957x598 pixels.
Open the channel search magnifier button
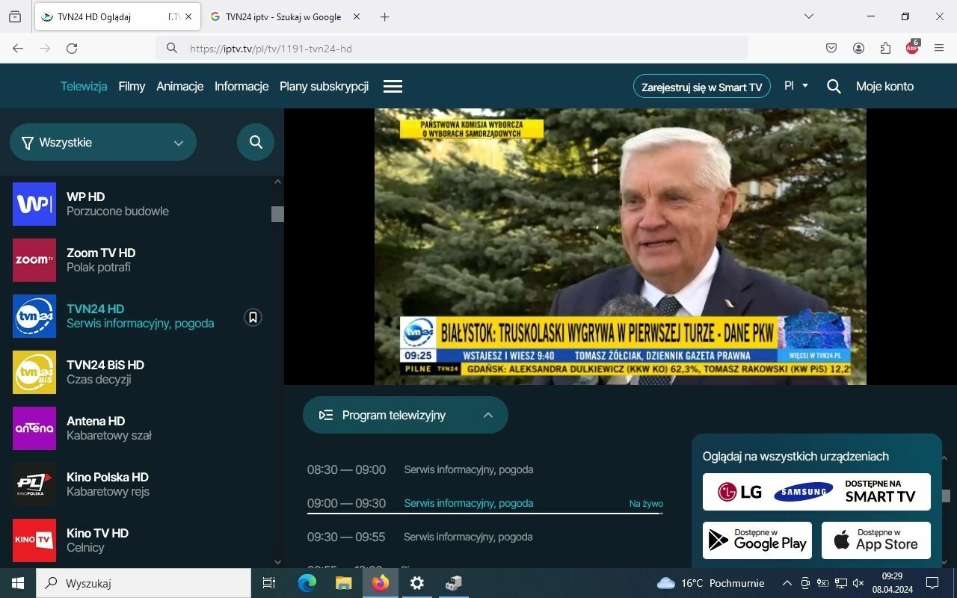[256, 142]
